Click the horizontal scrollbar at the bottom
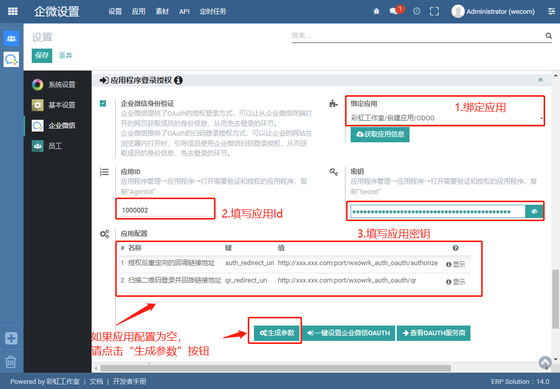Image resolution: width=560 pixels, height=389 pixels. 275,368
